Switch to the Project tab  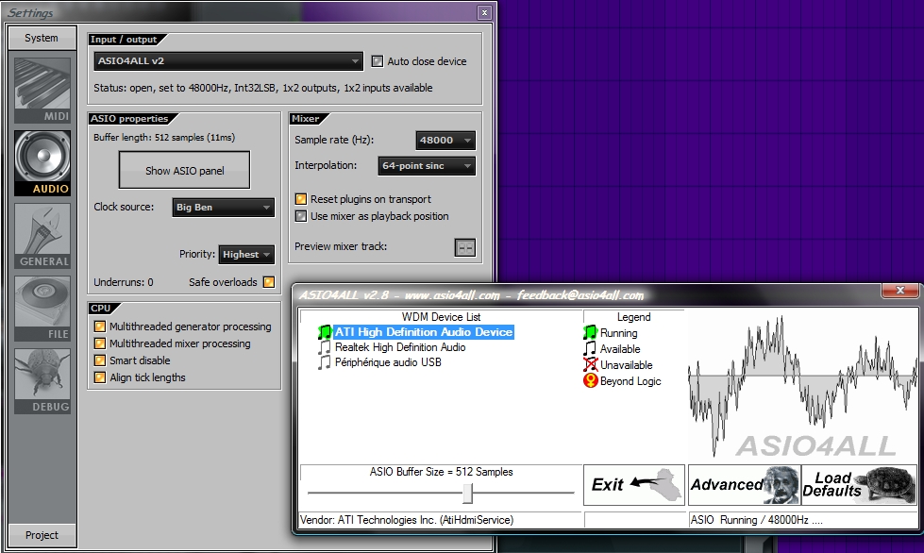[42, 535]
